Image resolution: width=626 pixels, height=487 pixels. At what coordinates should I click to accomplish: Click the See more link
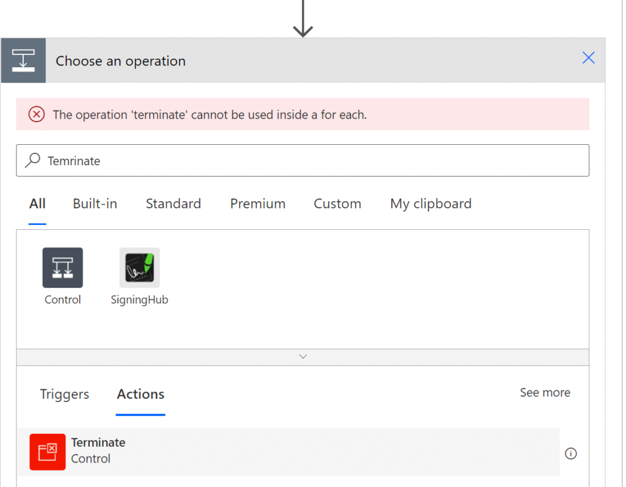pyautogui.click(x=545, y=392)
